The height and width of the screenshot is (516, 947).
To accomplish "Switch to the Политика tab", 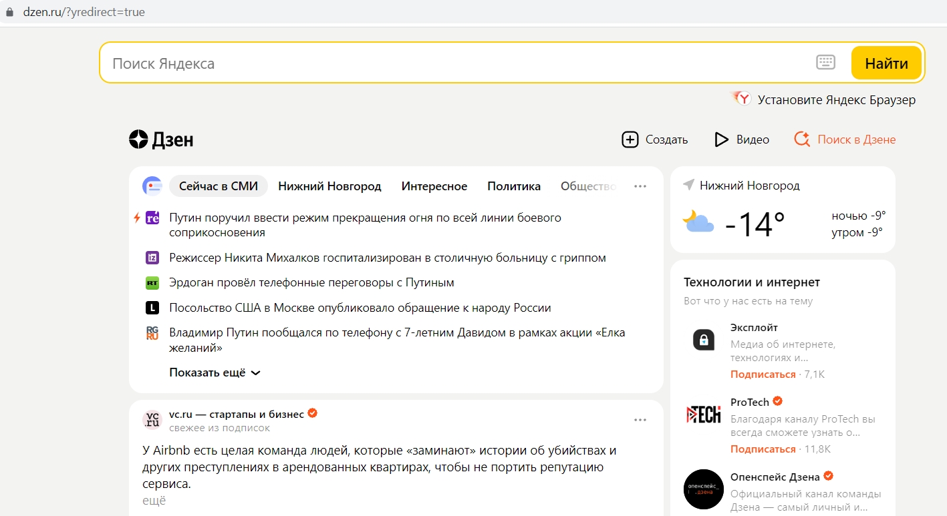I will coord(513,186).
